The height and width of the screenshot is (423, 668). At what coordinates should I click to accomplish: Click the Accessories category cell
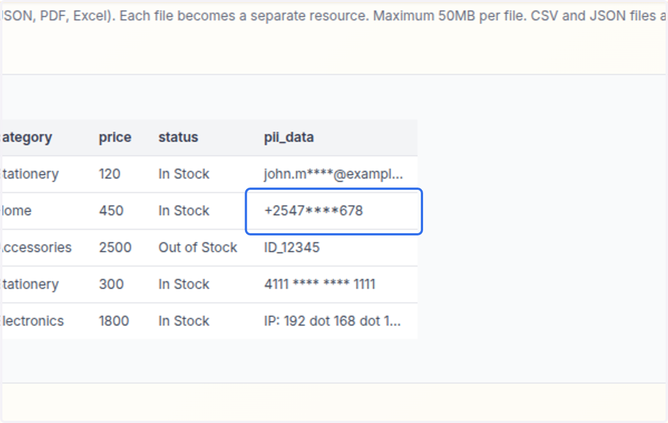[x=36, y=248]
